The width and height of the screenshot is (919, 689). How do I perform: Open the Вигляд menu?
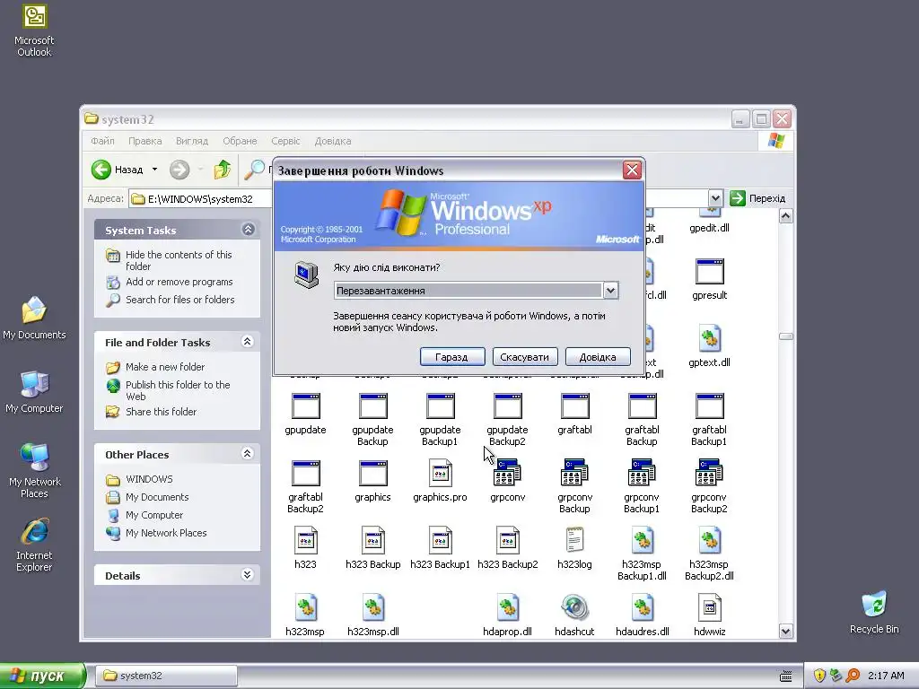coord(192,141)
